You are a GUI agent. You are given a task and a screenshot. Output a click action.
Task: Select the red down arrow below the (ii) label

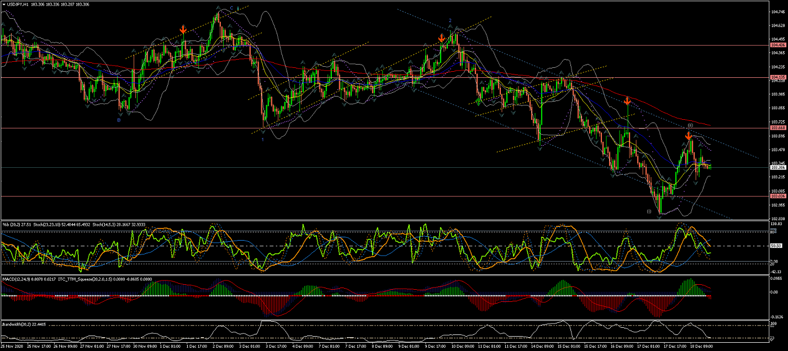click(689, 136)
